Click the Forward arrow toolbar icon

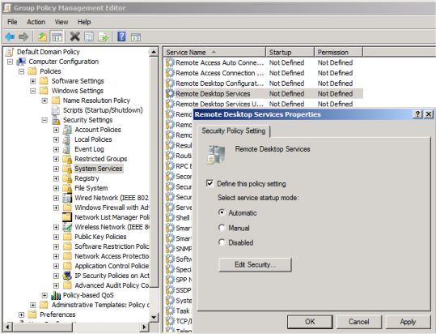tap(23, 36)
